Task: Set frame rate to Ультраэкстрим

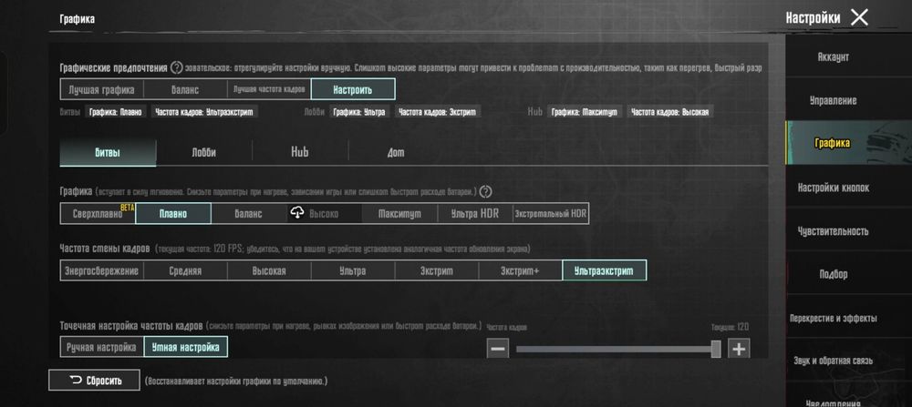Action: pyautogui.click(x=605, y=270)
